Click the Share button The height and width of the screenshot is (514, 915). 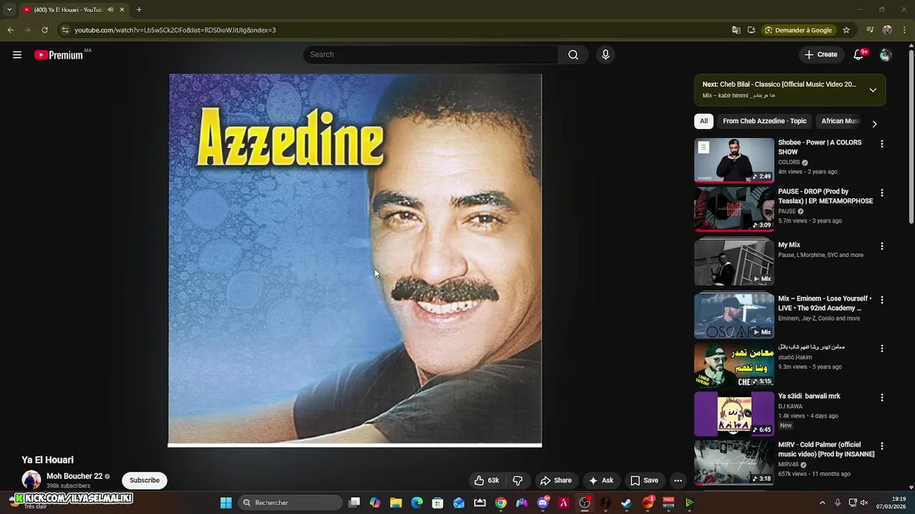coord(556,480)
